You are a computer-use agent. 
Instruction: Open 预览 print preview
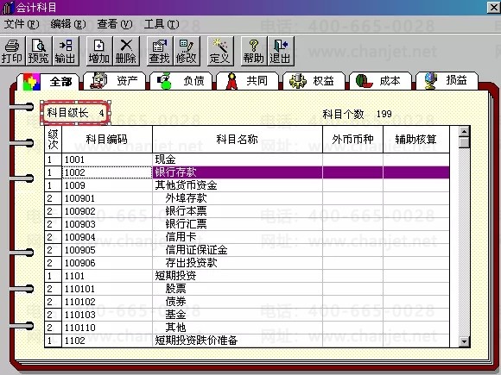pyautogui.click(x=39, y=52)
